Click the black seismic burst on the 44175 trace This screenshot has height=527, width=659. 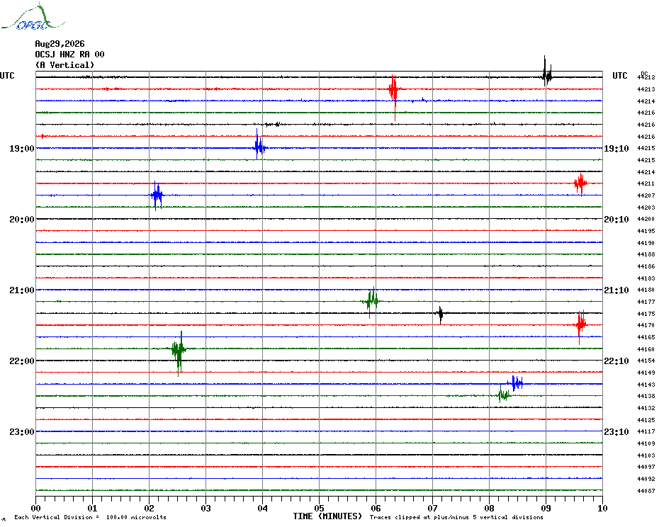441,314
